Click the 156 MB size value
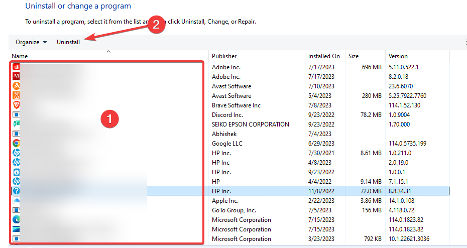 tap(372, 210)
